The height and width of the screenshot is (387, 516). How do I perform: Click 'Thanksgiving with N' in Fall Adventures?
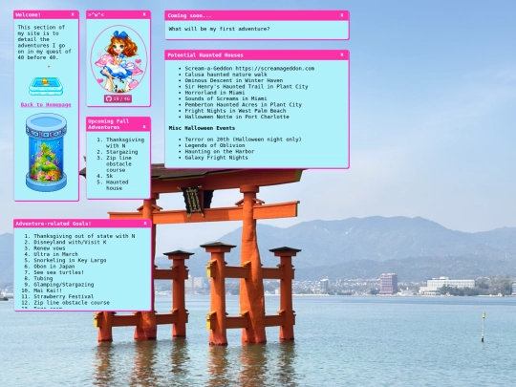pos(125,142)
